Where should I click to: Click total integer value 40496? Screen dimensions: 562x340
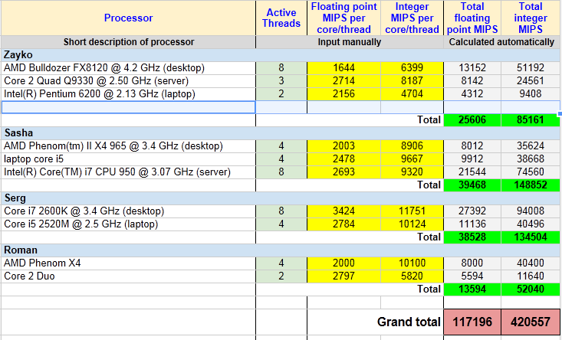coord(531,224)
